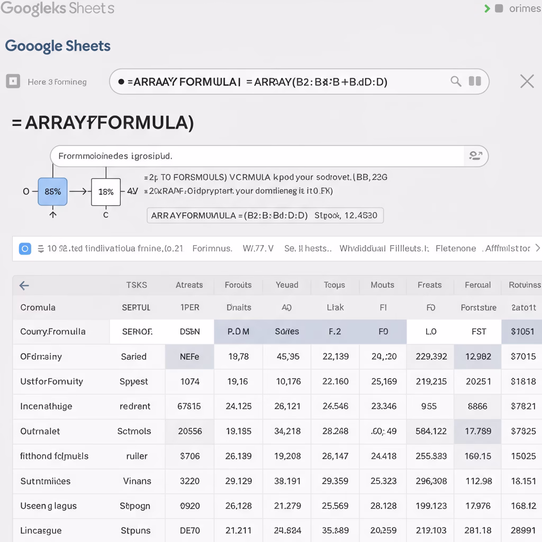The image size is (542, 542).
Task: Click the 199.123 cell
Action: coord(431,506)
